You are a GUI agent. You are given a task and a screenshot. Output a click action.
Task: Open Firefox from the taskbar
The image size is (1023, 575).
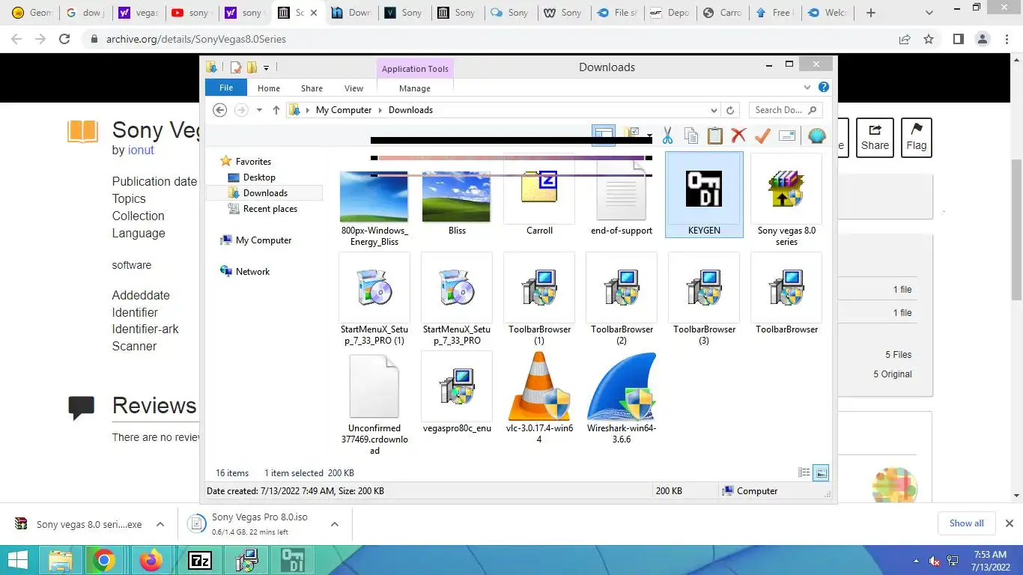coord(151,560)
